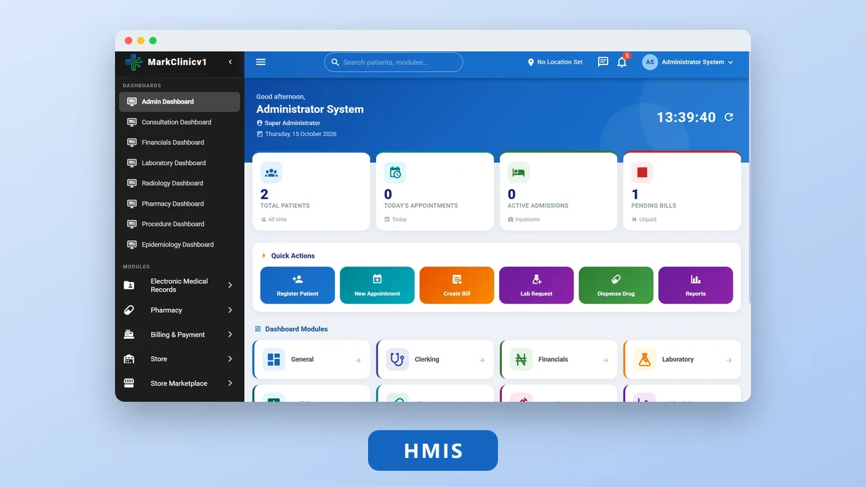
Task: Click the Total Patients people icon
Action: click(x=271, y=172)
